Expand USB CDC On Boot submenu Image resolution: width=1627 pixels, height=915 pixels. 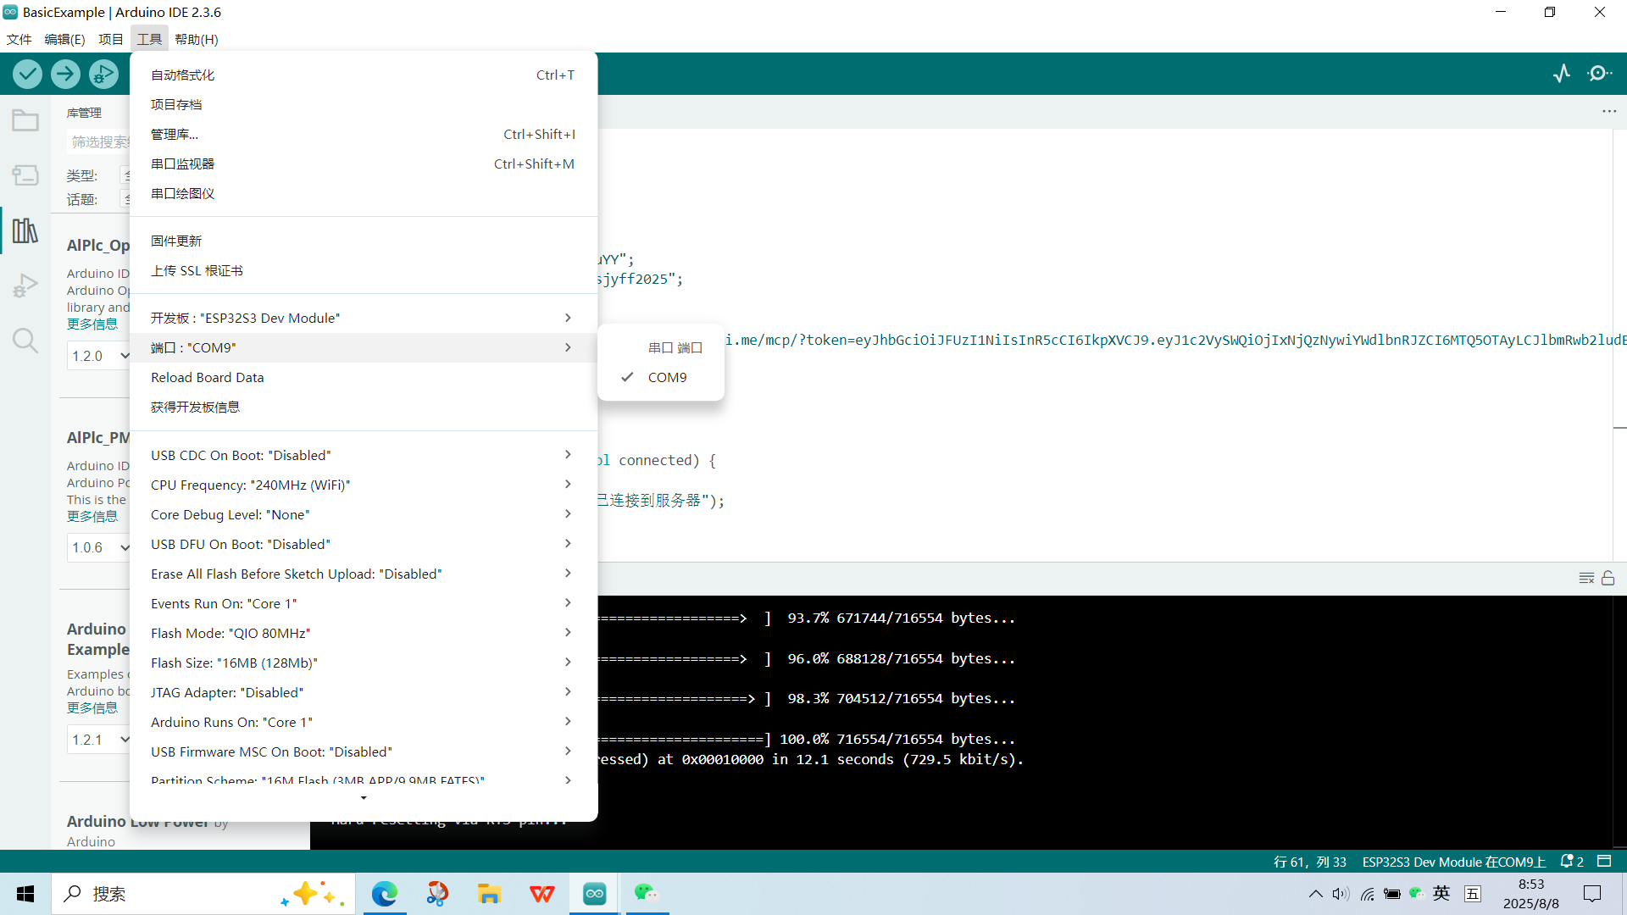click(x=364, y=455)
